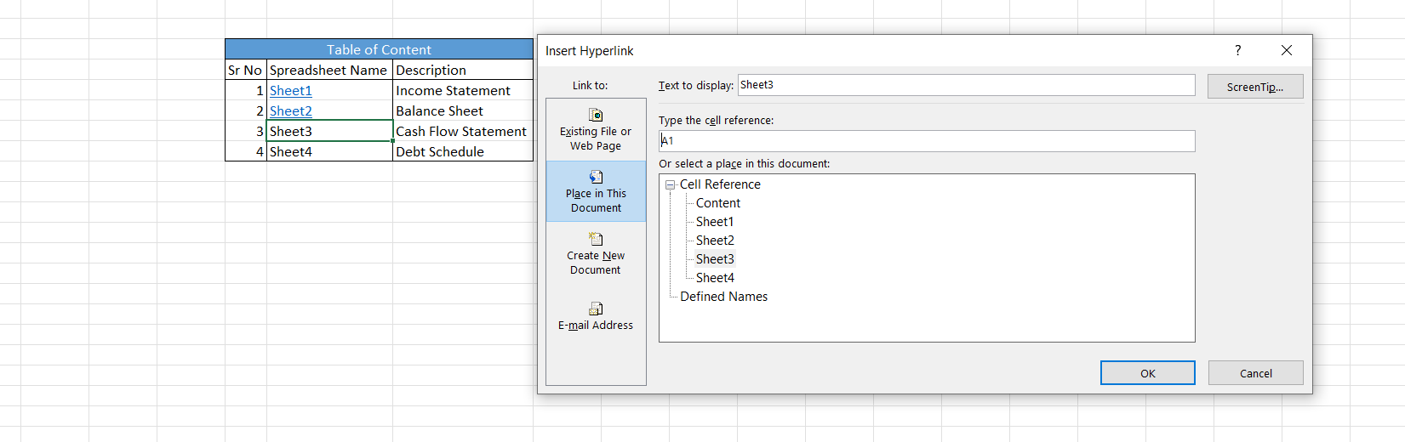
Task: Select the Existing File or Web Page icon
Action: point(596,116)
